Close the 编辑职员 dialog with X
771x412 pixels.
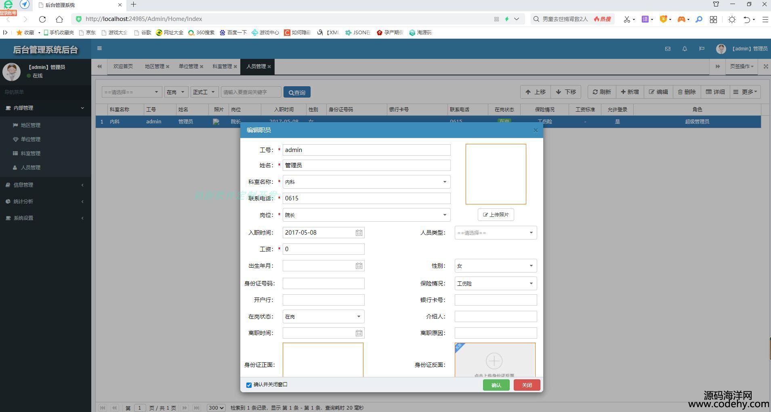[x=536, y=130]
